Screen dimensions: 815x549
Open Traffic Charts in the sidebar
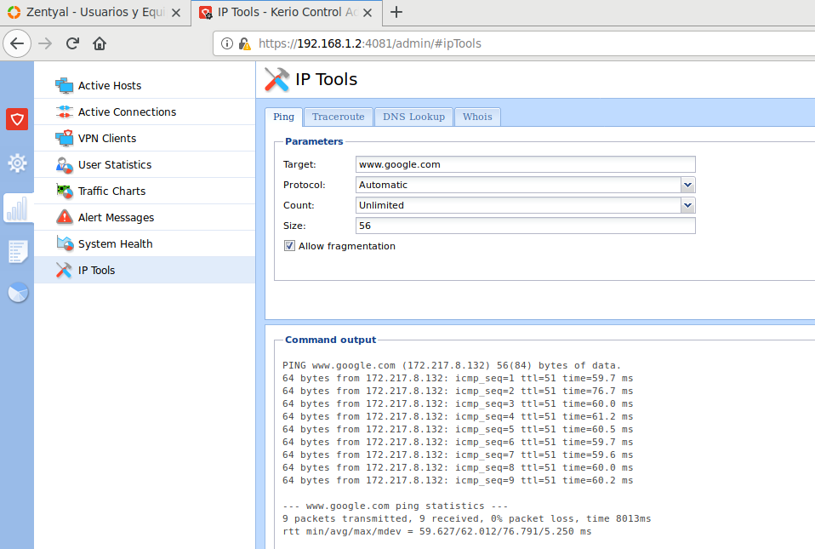(145, 192)
